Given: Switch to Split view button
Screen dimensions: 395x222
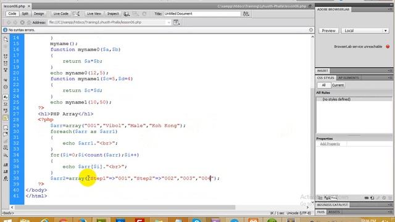Looking at the screenshot, I should pos(25,14).
